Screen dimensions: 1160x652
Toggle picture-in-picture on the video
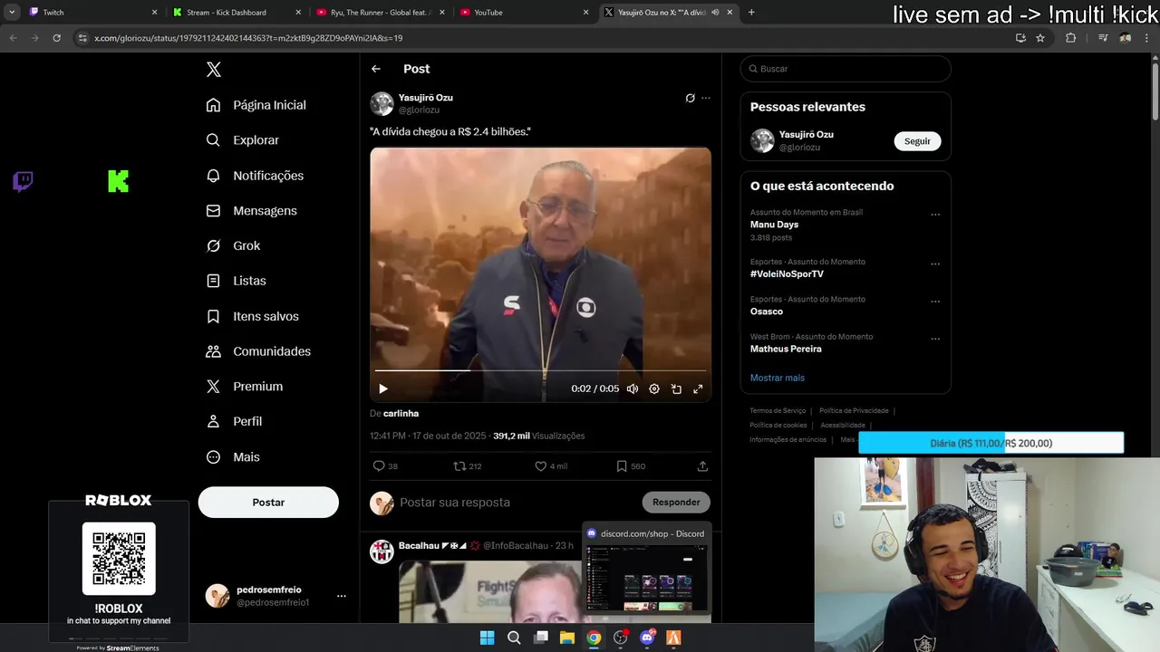click(676, 388)
